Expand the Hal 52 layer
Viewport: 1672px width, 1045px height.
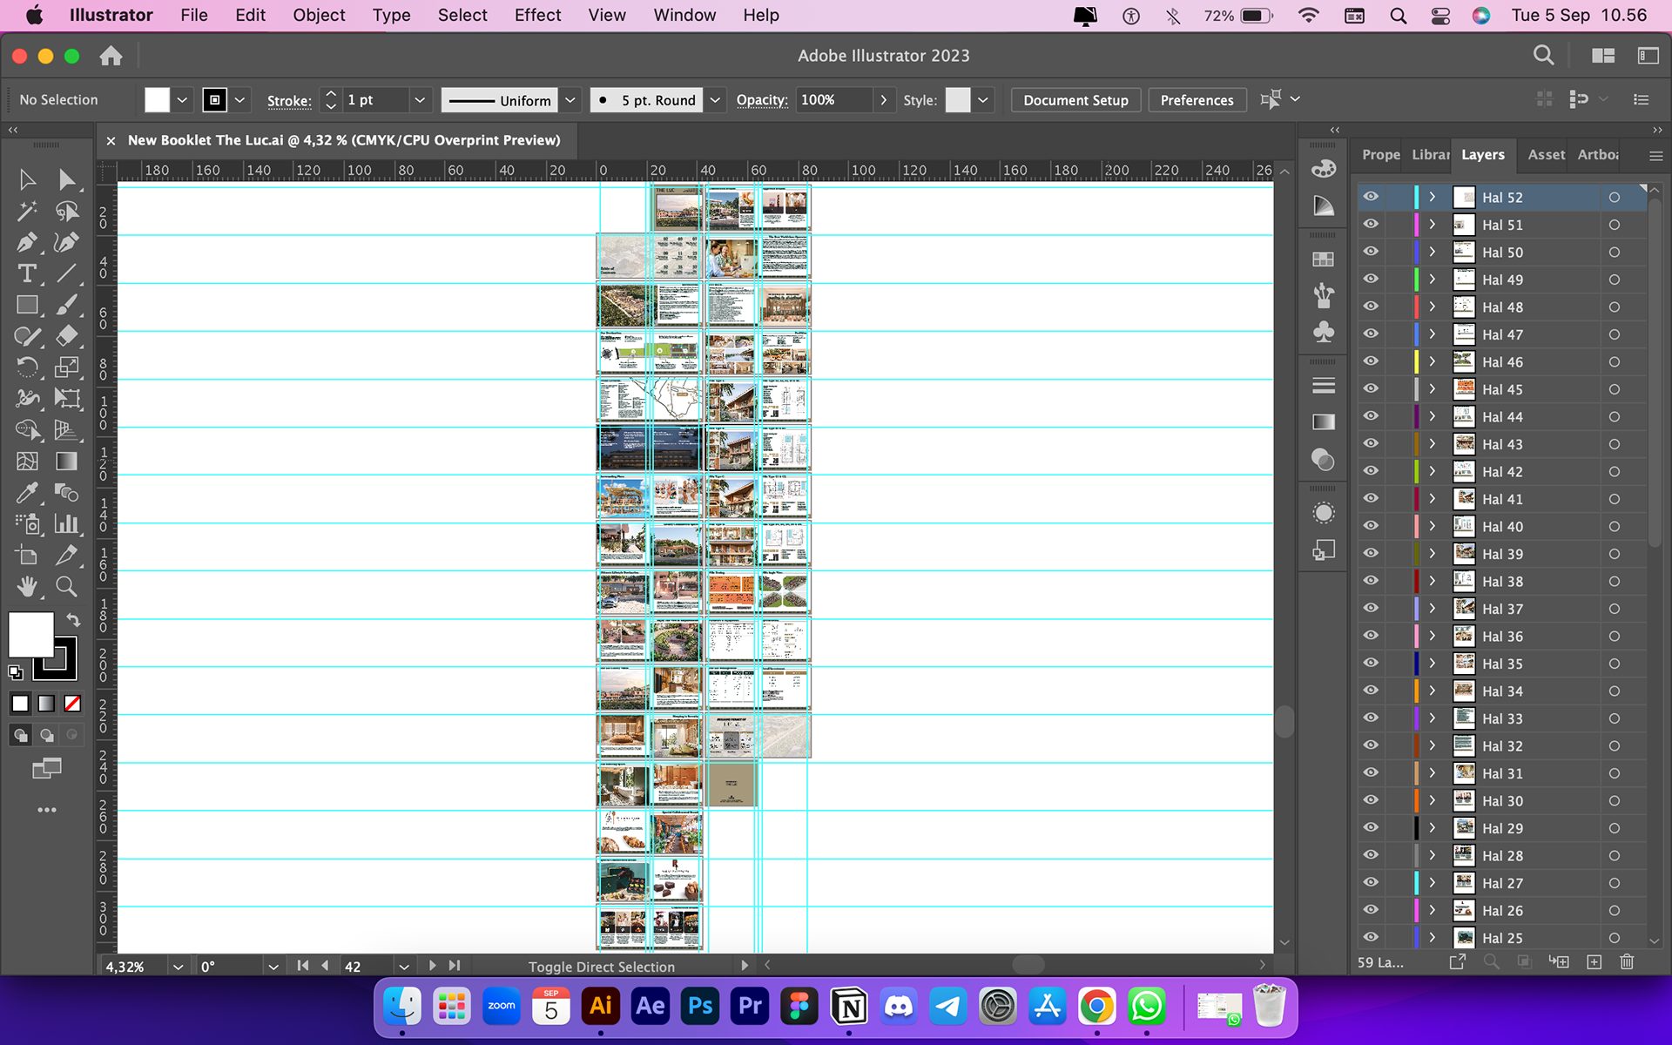pos(1432,197)
